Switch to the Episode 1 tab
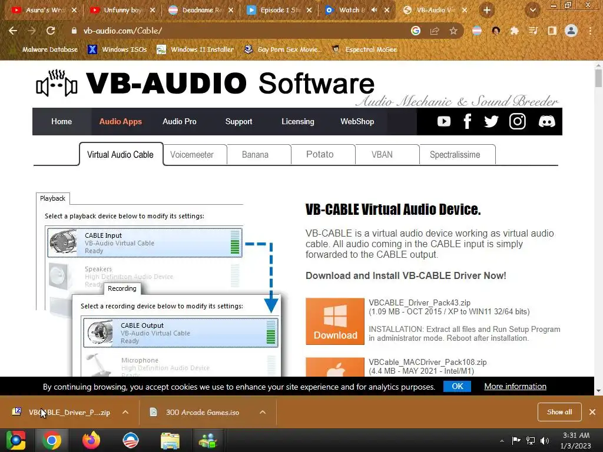The image size is (603, 452). tap(279, 10)
